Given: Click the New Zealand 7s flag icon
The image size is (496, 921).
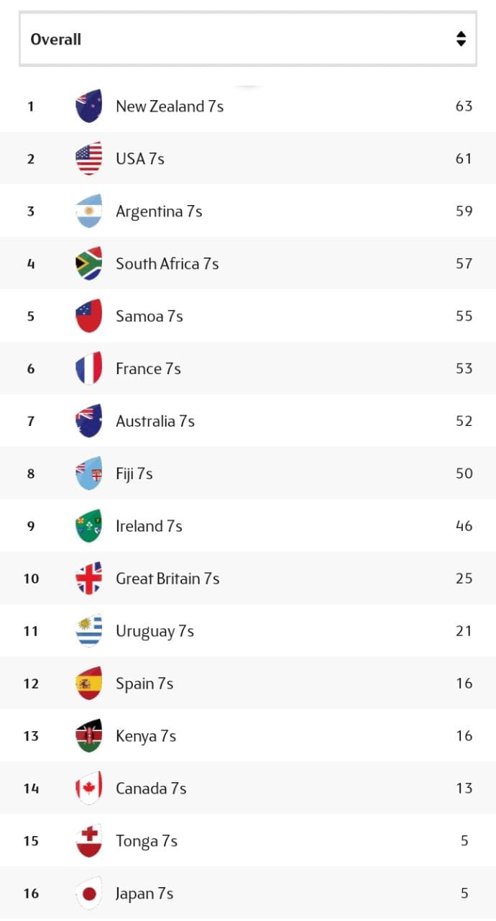Looking at the screenshot, I should (x=89, y=106).
